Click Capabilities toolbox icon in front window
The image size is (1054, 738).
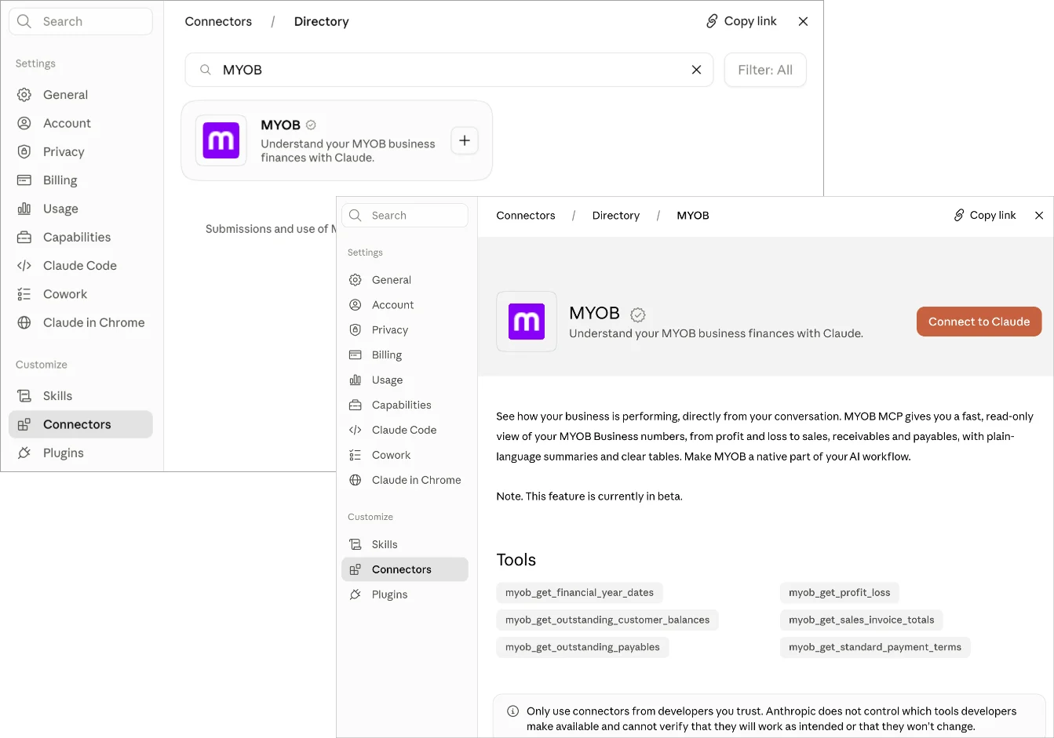pyautogui.click(x=356, y=405)
